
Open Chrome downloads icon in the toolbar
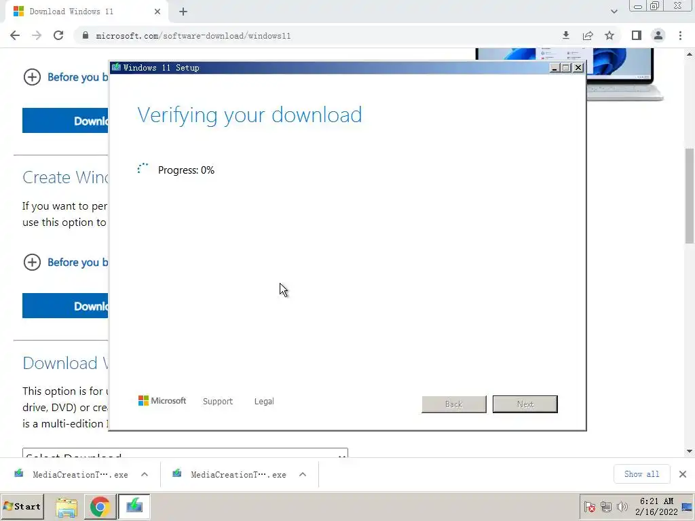tap(565, 35)
